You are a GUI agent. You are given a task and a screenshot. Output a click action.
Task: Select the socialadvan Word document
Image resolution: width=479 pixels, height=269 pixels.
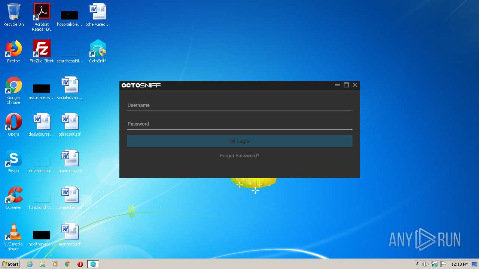[70, 89]
